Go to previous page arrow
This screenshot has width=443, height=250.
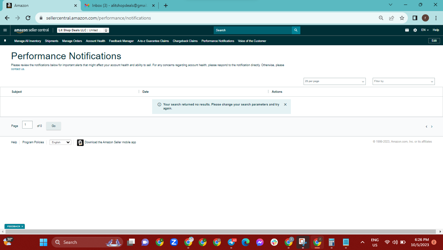(x=426, y=127)
